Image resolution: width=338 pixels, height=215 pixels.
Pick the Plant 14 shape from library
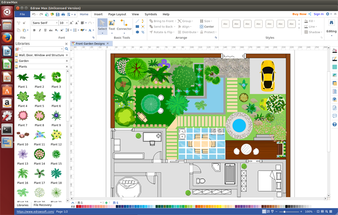(40, 155)
